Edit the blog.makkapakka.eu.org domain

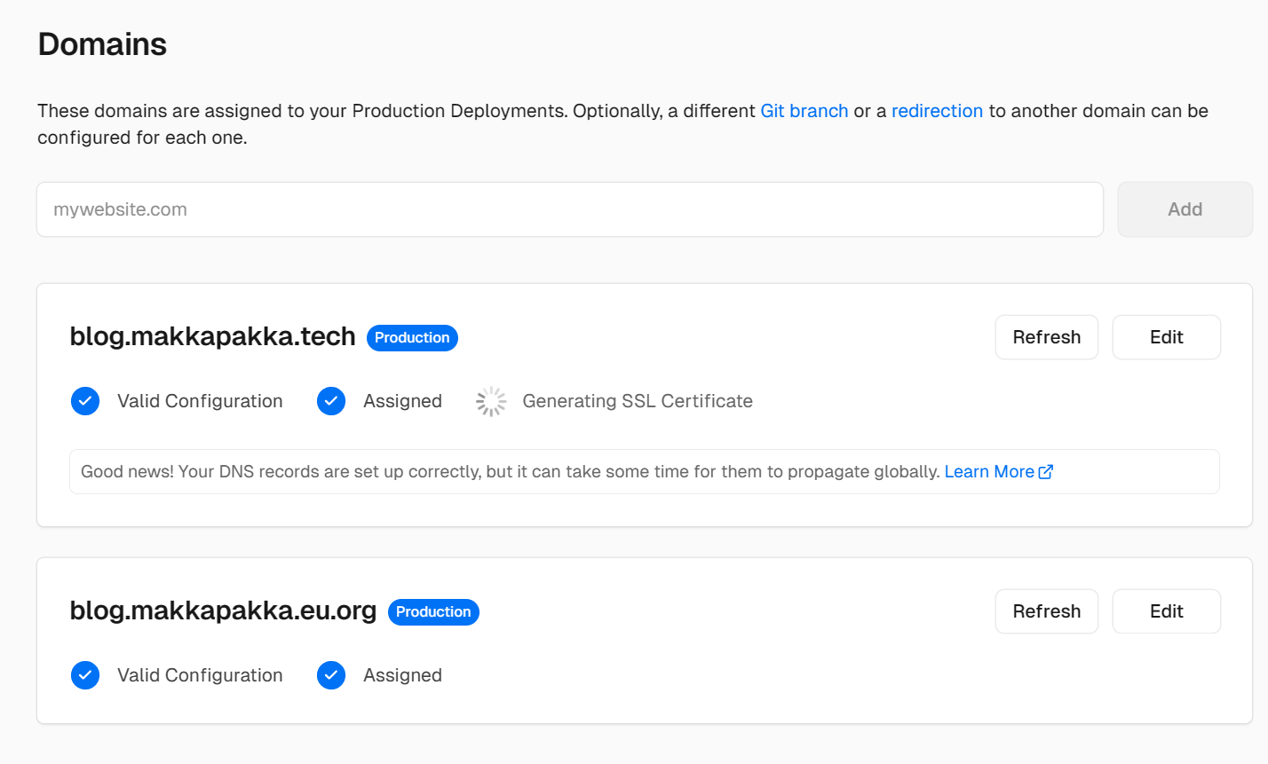click(1166, 611)
